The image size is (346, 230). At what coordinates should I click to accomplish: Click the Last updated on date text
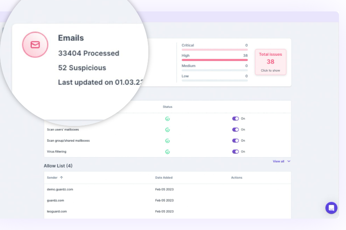101,83
